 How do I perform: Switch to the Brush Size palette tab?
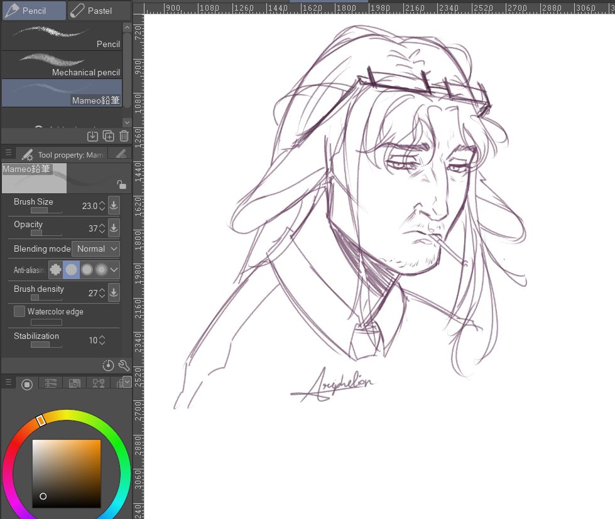pos(121,154)
